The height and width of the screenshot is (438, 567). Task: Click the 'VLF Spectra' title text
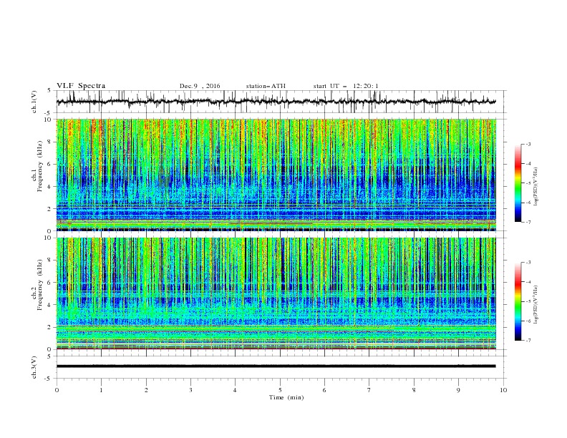click(81, 86)
